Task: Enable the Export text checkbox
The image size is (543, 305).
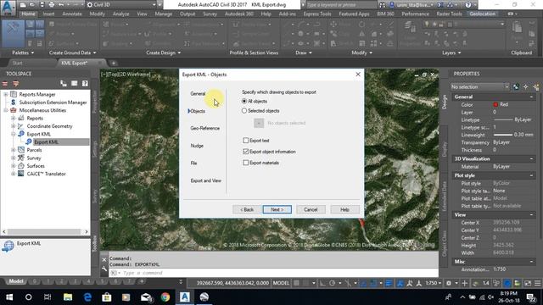Action: click(246, 141)
